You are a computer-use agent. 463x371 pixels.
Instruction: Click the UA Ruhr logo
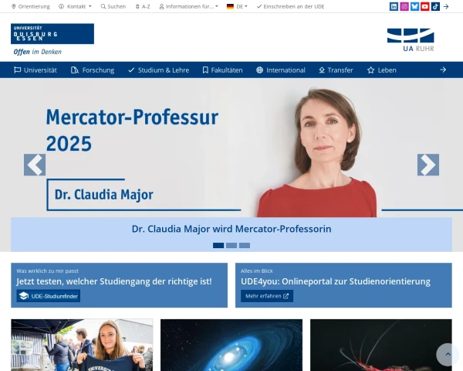(x=411, y=40)
